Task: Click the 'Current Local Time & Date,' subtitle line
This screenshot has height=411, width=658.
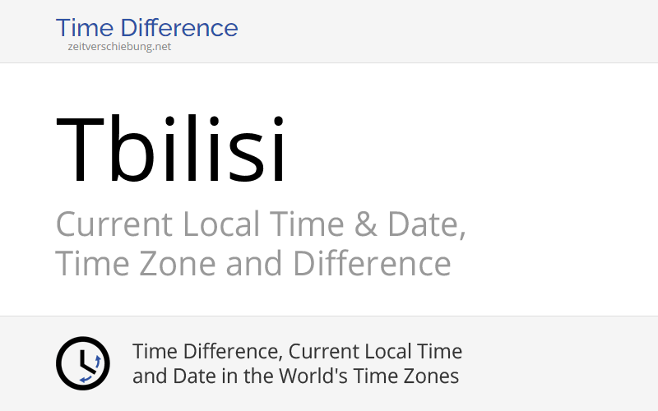Action: click(x=261, y=224)
